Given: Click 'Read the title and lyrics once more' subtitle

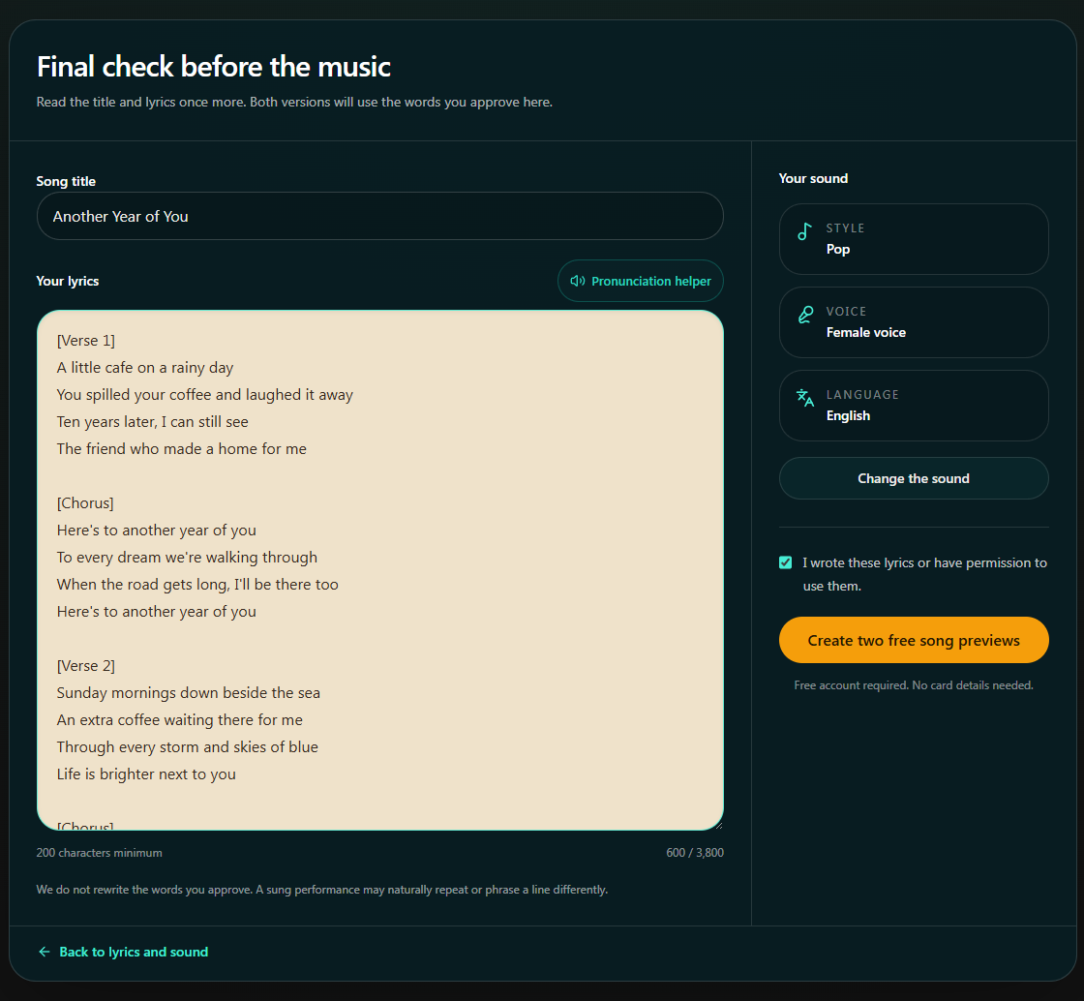Looking at the screenshot, I should (294, 102).
